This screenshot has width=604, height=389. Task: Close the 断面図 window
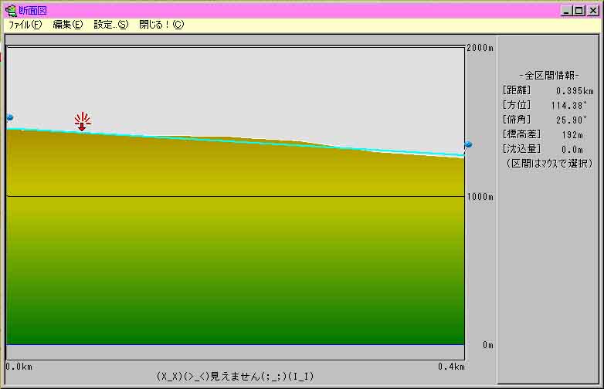point(593,11)
